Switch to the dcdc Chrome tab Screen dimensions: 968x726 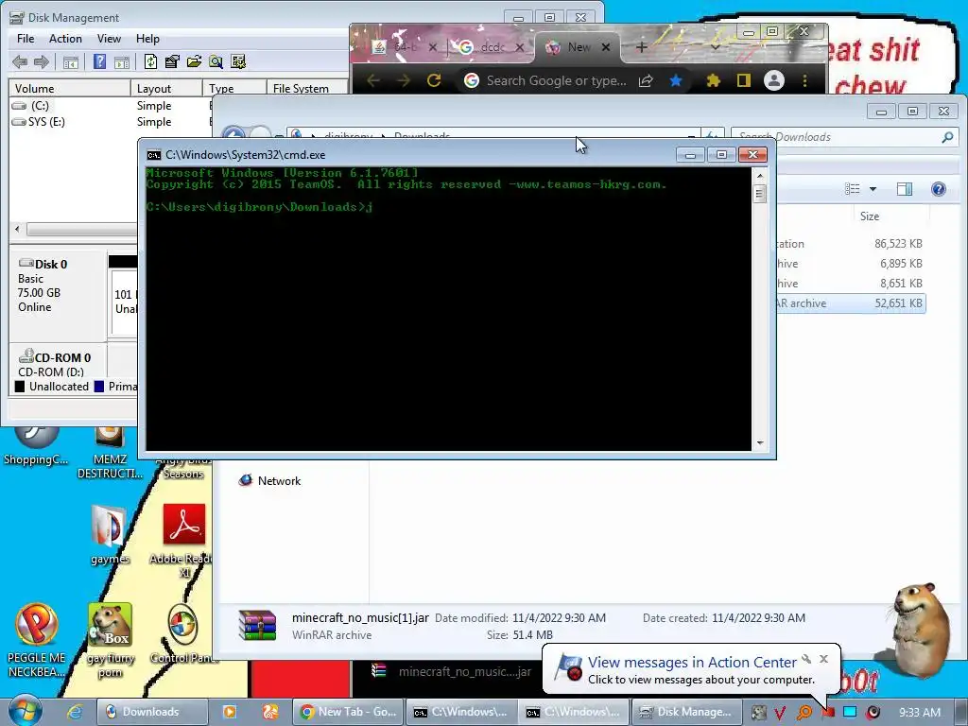492,47
